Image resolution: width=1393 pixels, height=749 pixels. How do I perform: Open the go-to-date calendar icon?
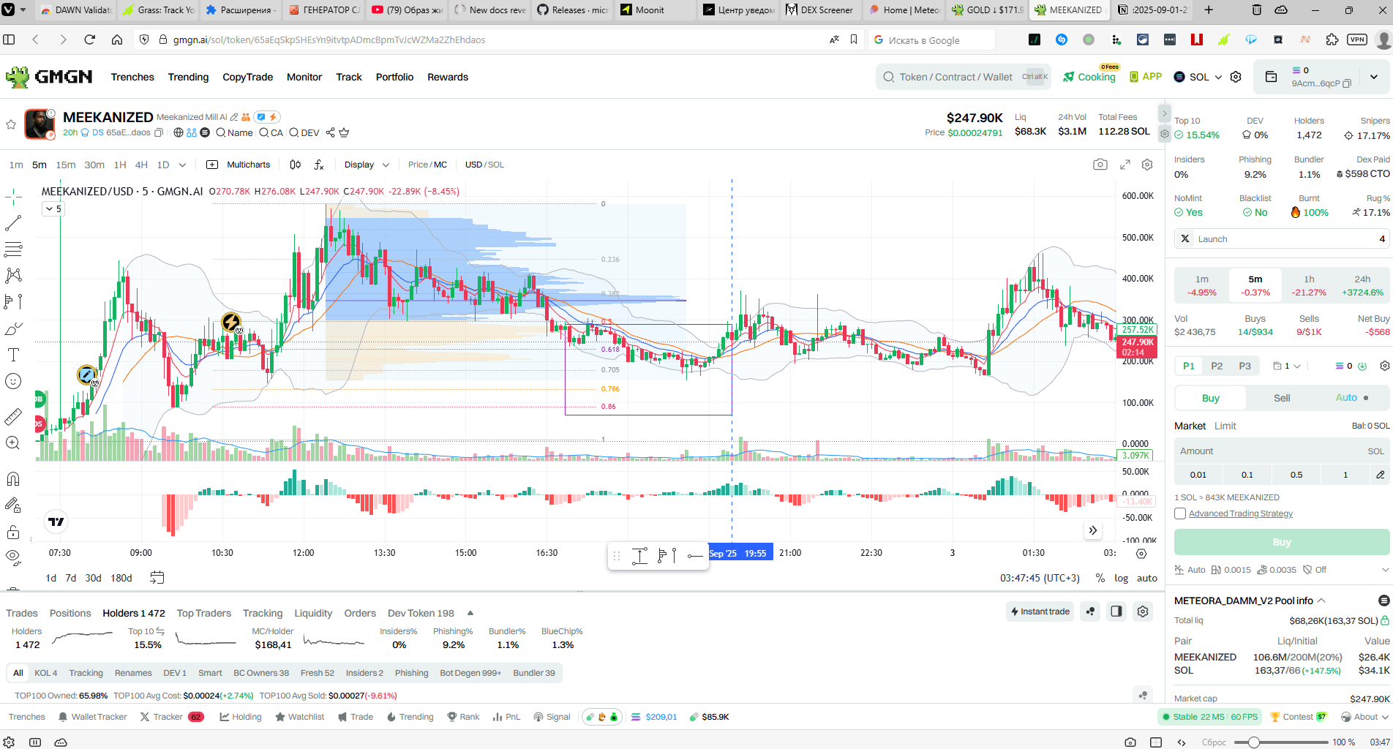click(x=157, y=578)
